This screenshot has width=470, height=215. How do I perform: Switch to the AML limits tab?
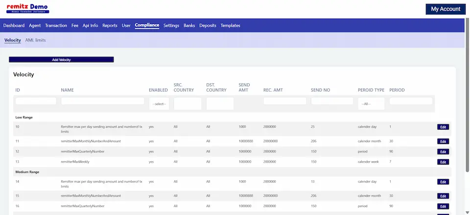[x=35, y=40]
